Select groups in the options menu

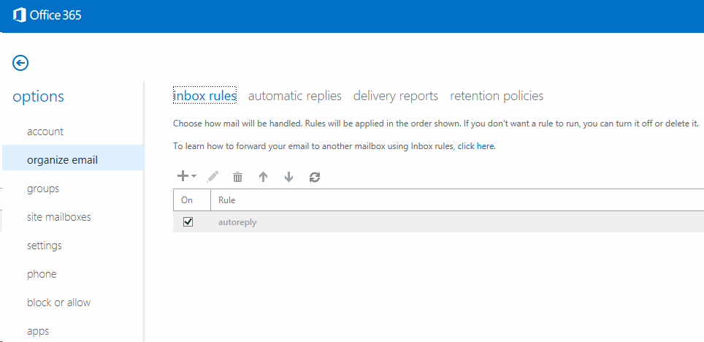tap(43, 189)
